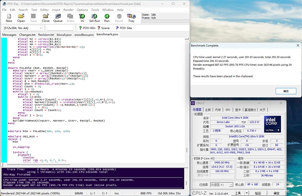Click CPU-Z 确定 (OK) button
Image resolution: width=302 pixels, height=196 pixels.
click(277, 193)
